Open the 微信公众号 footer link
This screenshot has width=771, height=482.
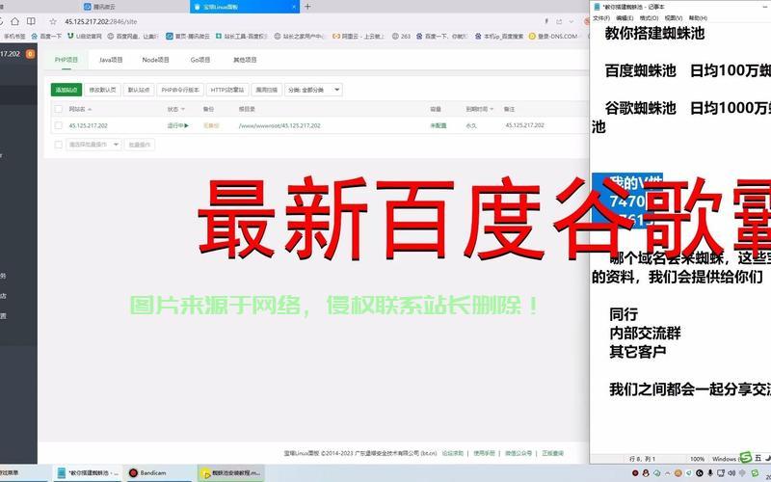518,453
